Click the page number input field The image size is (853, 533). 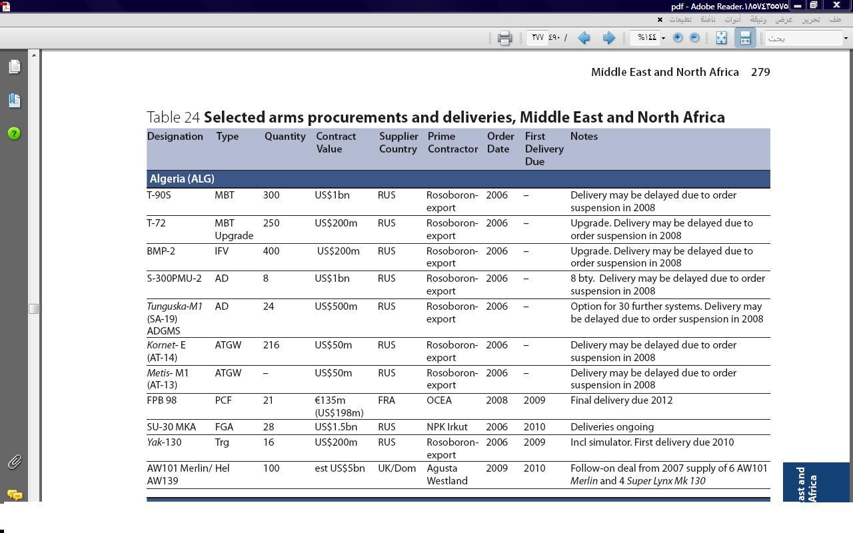click(x=537, y=38)
